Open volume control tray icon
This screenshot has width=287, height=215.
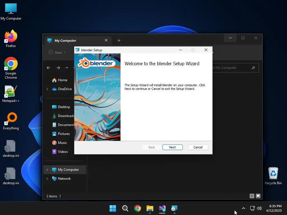tap(259, 208)
